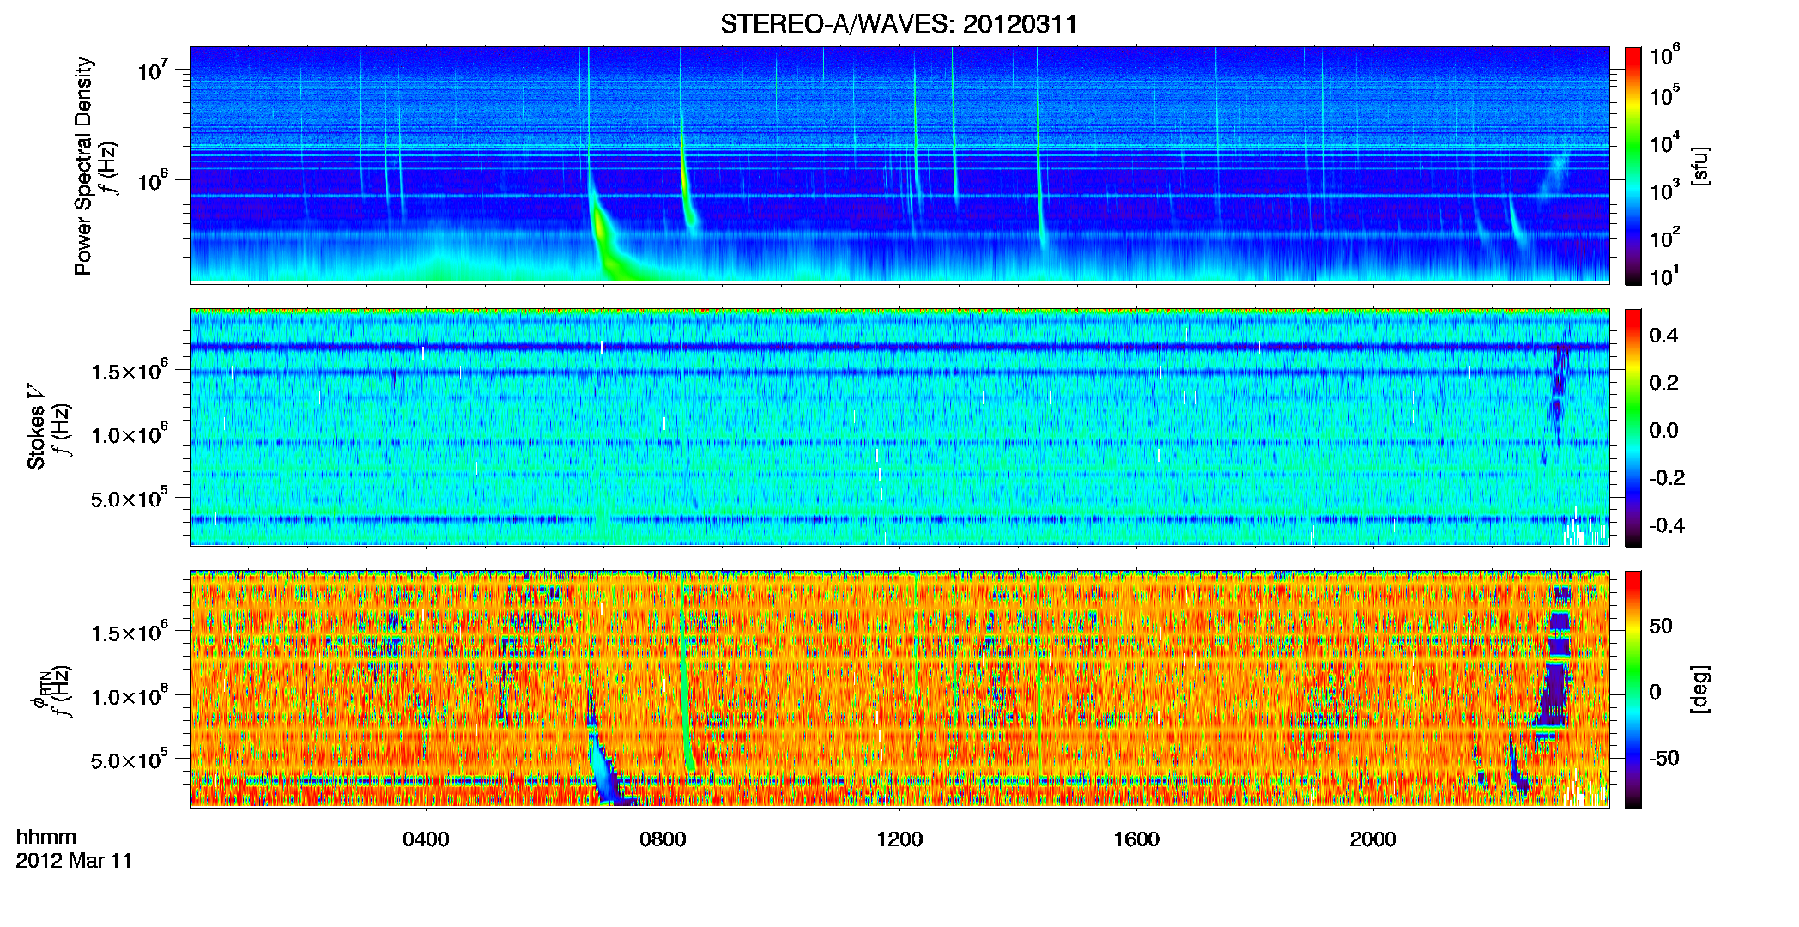This screenshot has width=1799, height=927.
Task: Select the 5.0×10^5 tick of phi RTN panel
Action: click(129, 760)
